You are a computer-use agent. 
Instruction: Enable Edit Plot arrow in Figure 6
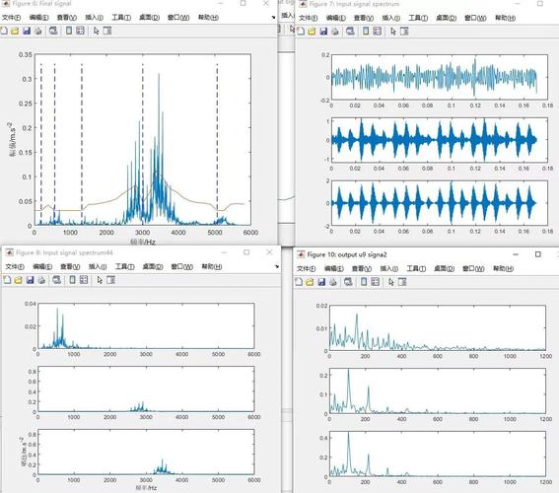point(96,31)
